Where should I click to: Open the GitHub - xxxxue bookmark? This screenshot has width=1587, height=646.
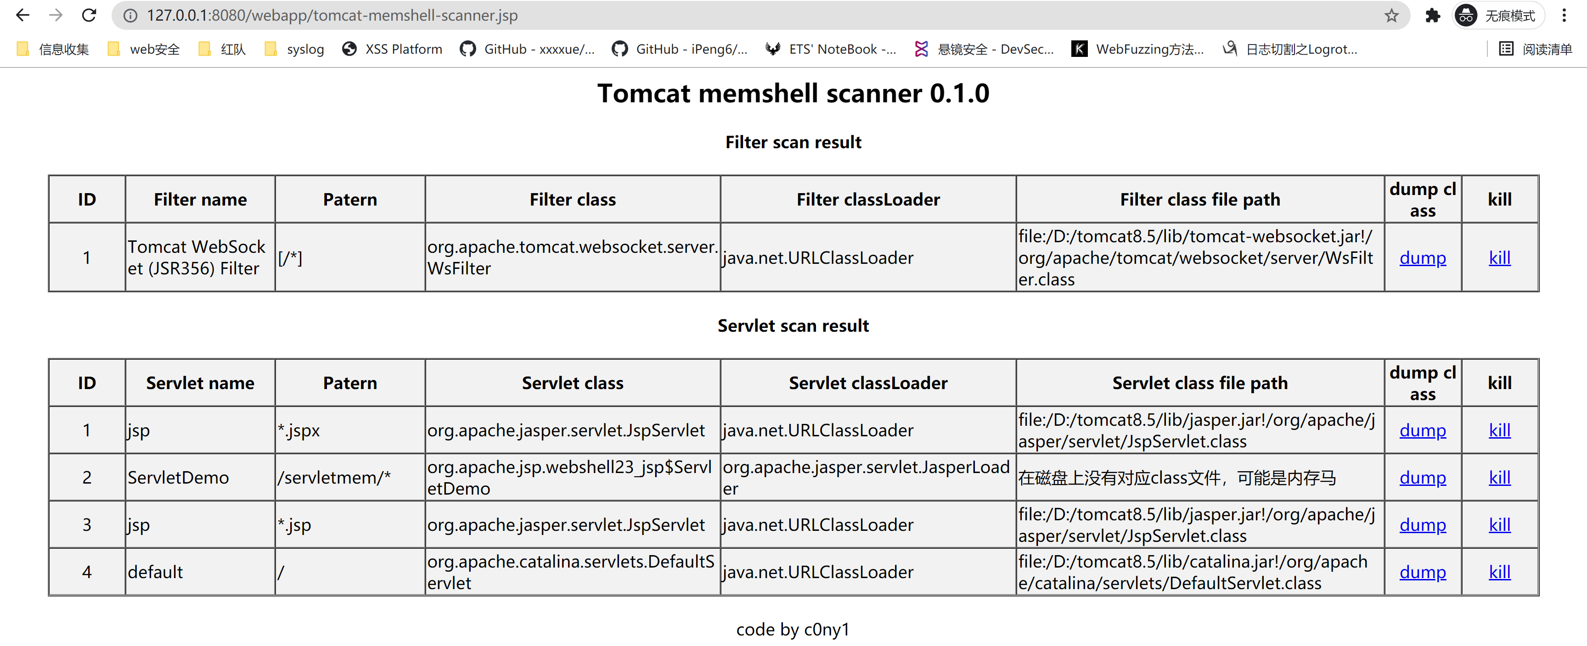[528, 49]
